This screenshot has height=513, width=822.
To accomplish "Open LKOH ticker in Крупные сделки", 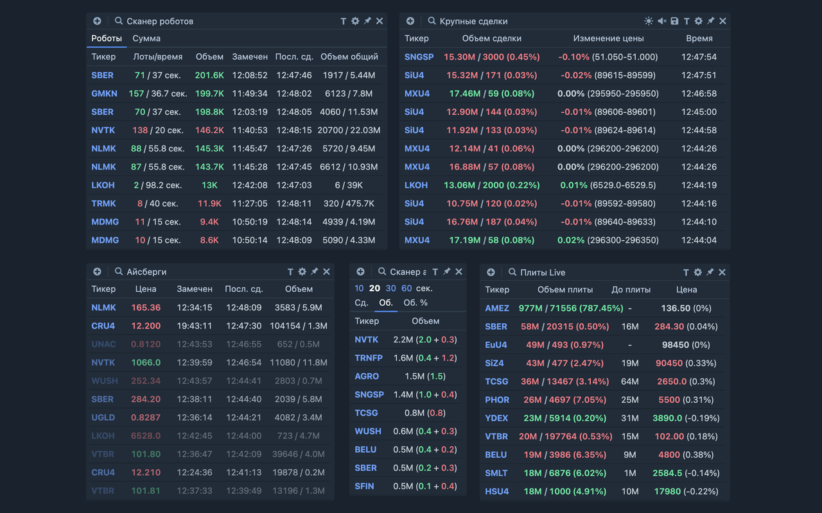I will [416, 185].
